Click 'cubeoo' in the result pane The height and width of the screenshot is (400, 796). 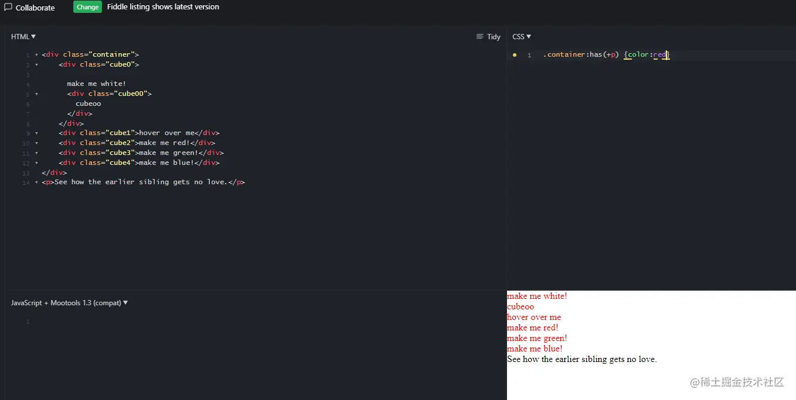(521, 306)
